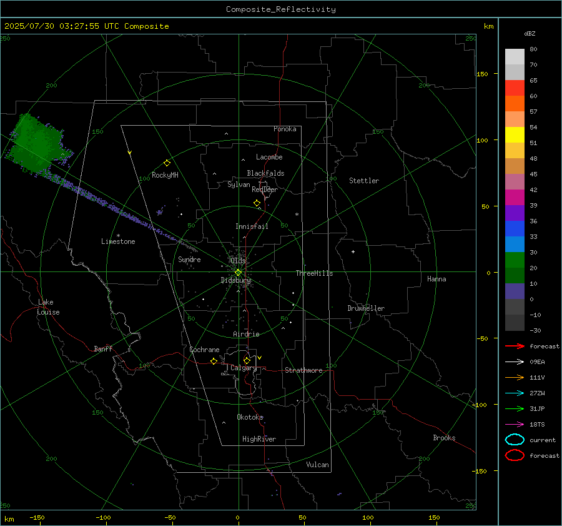
Task: Click the light blue 30-33 dBZ swatch
Action: [515, 245]
